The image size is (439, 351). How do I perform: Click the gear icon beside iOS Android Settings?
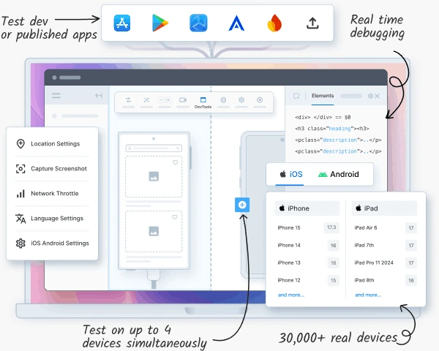(20, 244)
